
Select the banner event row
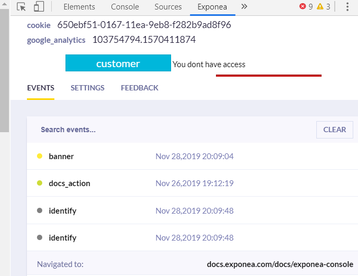pos(192,156)
